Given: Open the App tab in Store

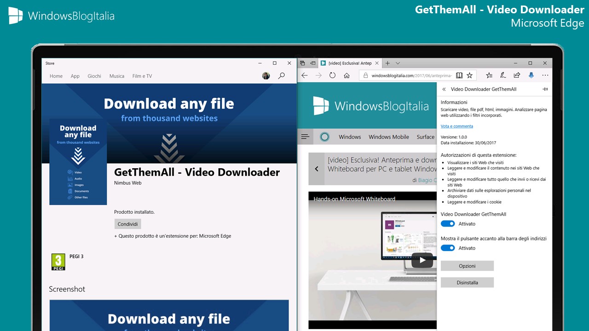Looking at the screenshot, I should 75,76.
